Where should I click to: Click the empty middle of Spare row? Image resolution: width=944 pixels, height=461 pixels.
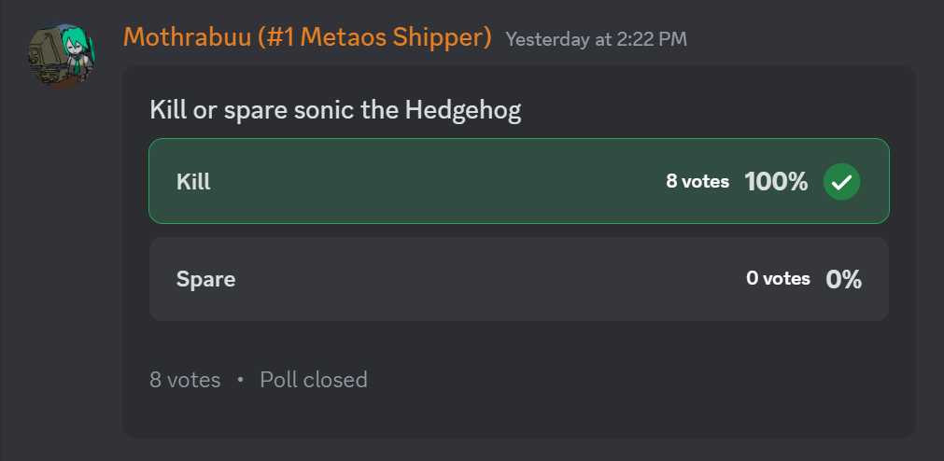pos(486,279)
